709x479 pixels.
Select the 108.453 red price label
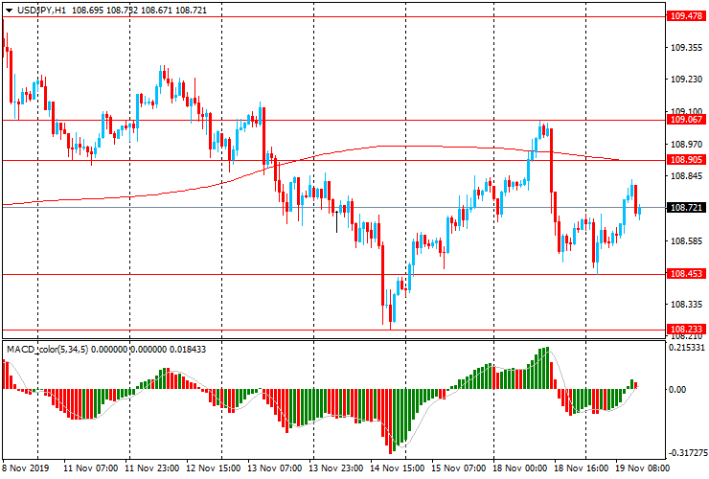pos(686,274)
